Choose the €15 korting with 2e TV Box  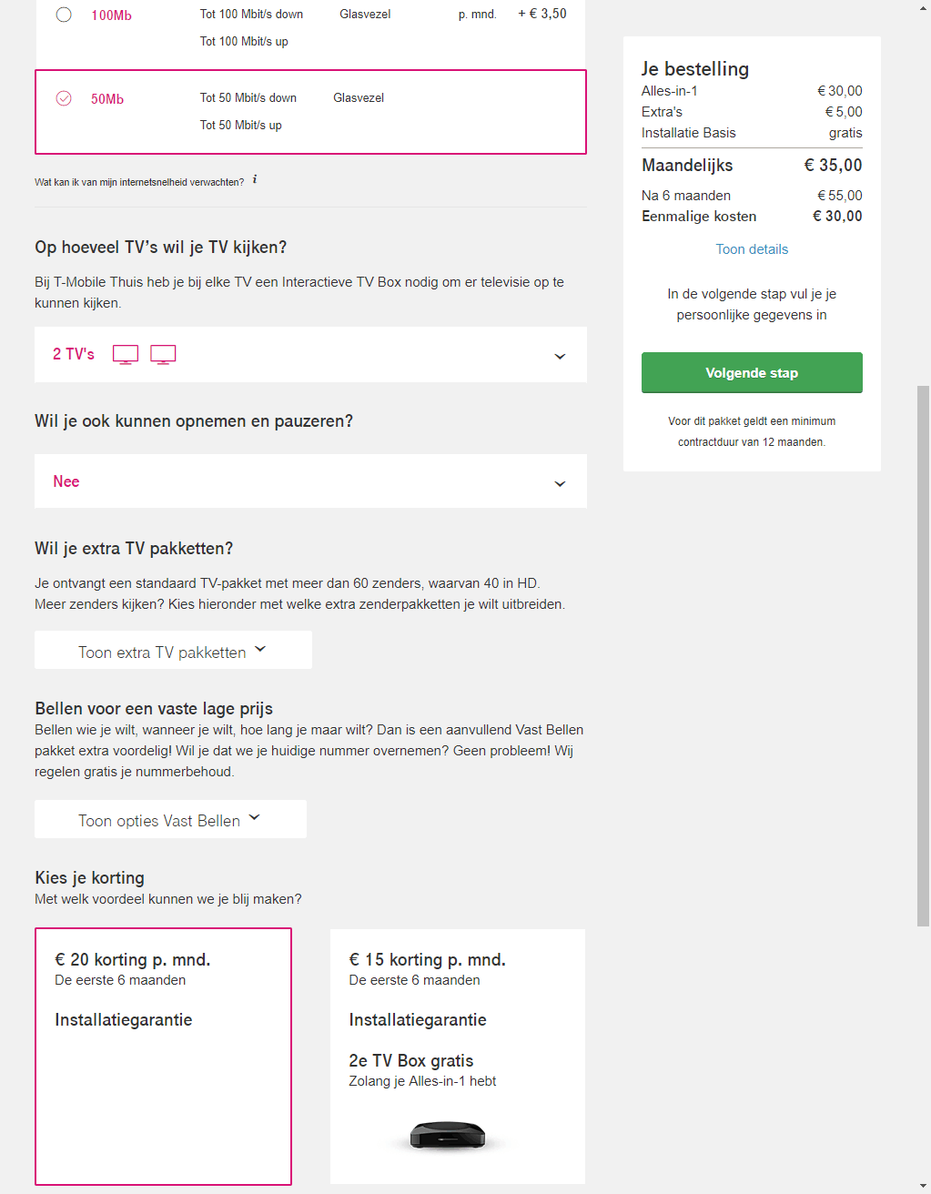458,1057
